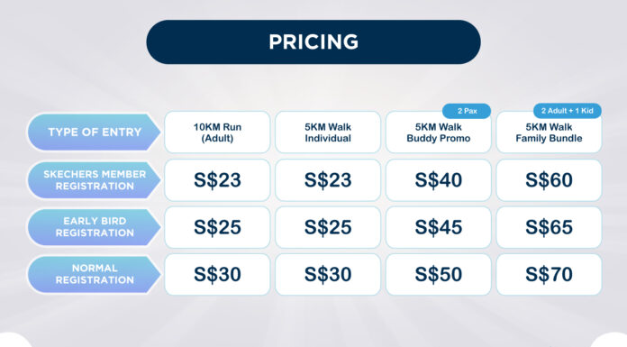Screen dimensions: 627x347
Task: Select the Early Bird Registration row label
Action: pos(94,227)
